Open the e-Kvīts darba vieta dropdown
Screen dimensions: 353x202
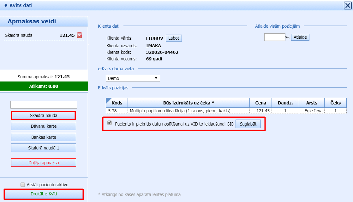point(133,78)
